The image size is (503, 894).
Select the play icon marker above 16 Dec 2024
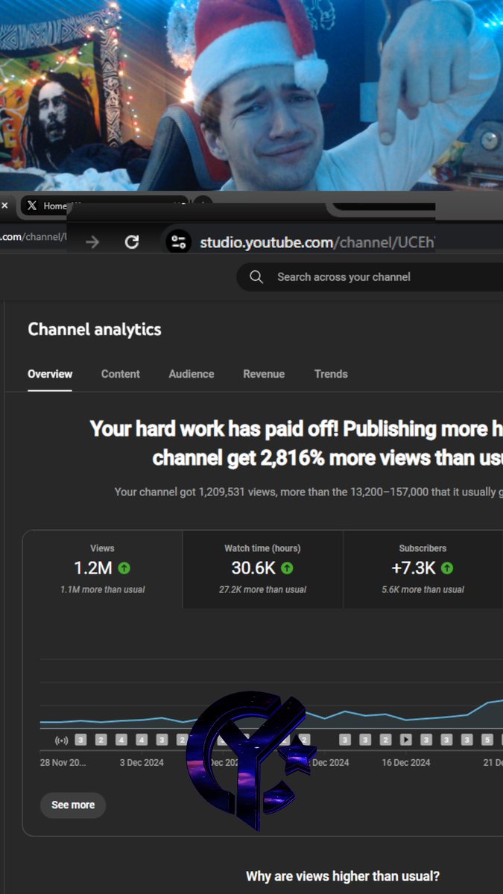pyautogui.click(x=406, y=740)
